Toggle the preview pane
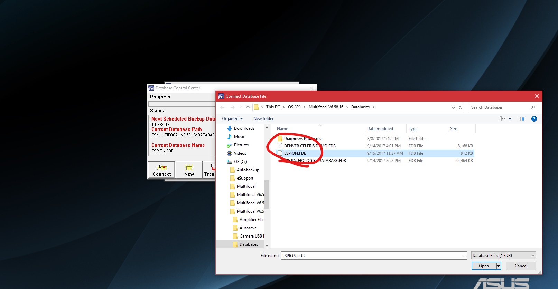Viewport: 558px width, 289px height. click(x=522, y=119)
